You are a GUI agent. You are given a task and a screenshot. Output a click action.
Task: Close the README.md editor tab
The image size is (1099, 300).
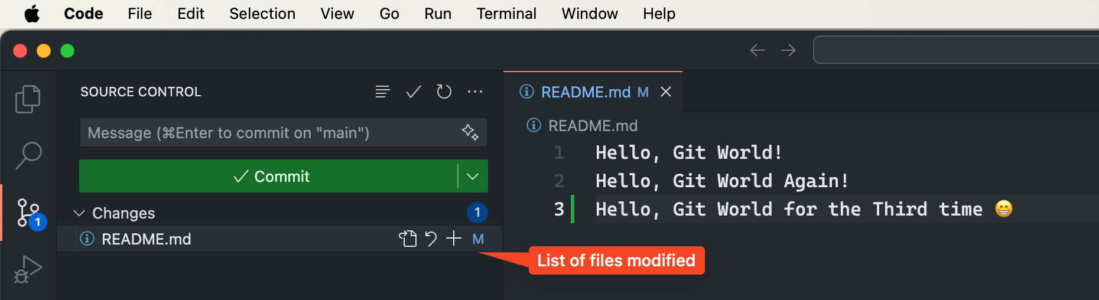point(666,92)
